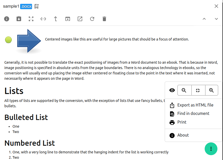Image resolution: width=223 pixels, height=160 pixels.
Task: Upload a new version of the file
Action: point(55,19)
